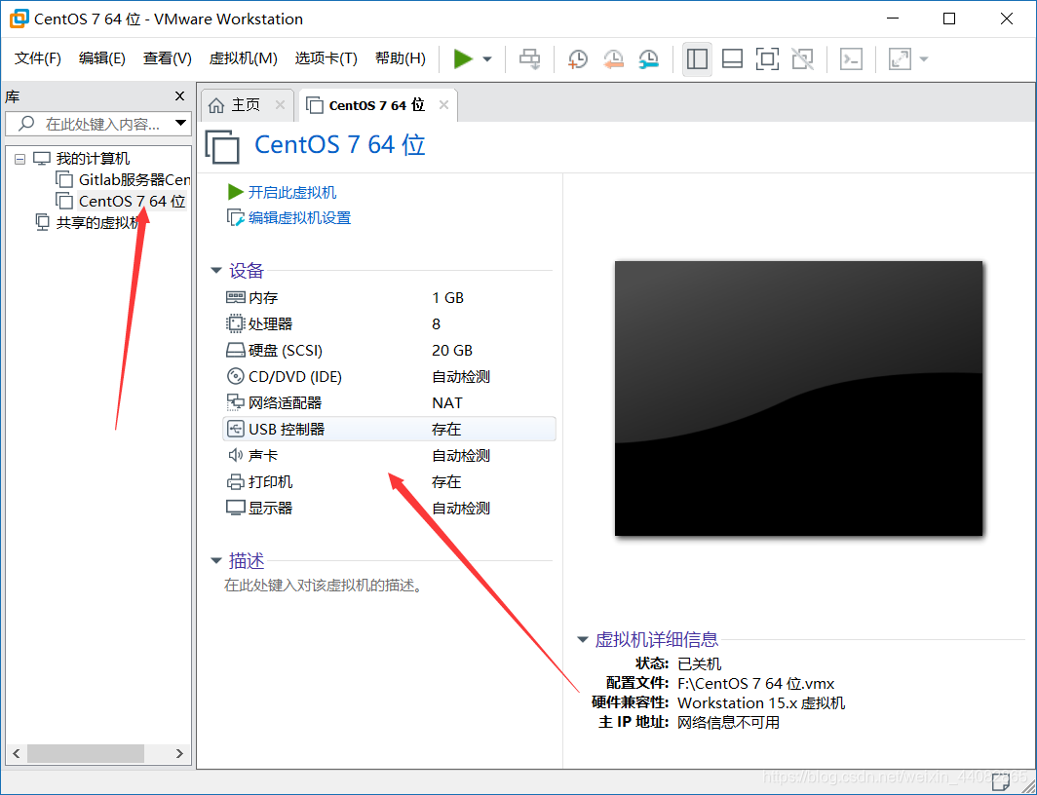Open the 选项卡(T) menu
The height and width of the screenshot is (795, 1037).
(x=326, y=58)
